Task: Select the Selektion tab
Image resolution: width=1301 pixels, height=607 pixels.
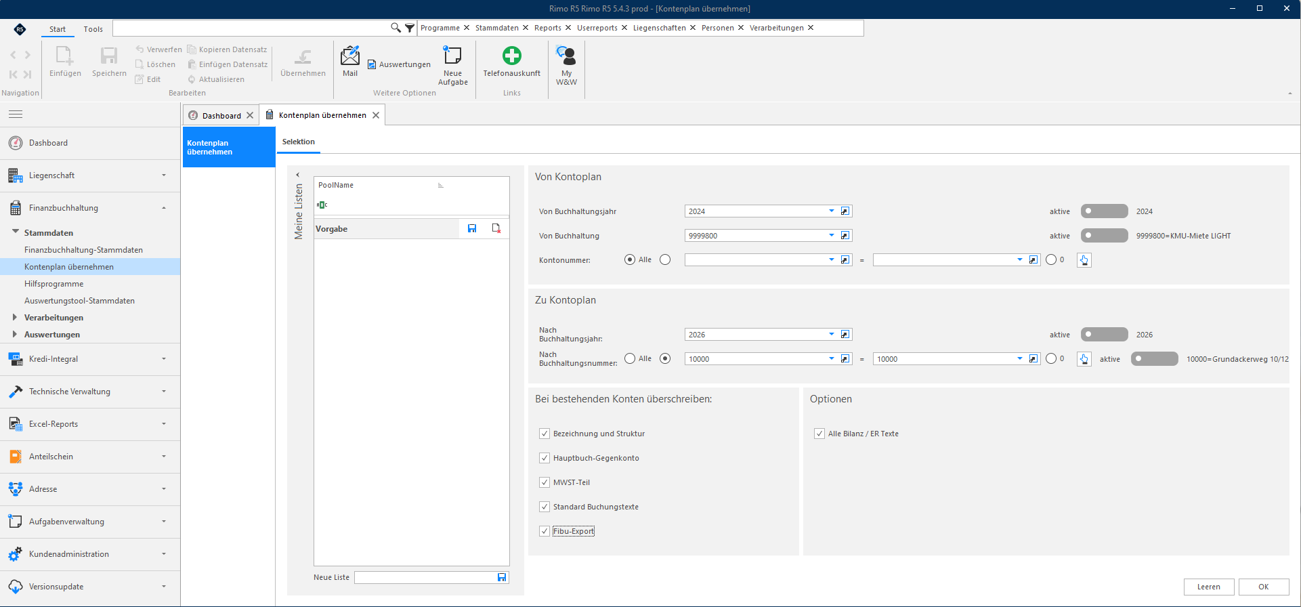Action: [x=299, y=142]
